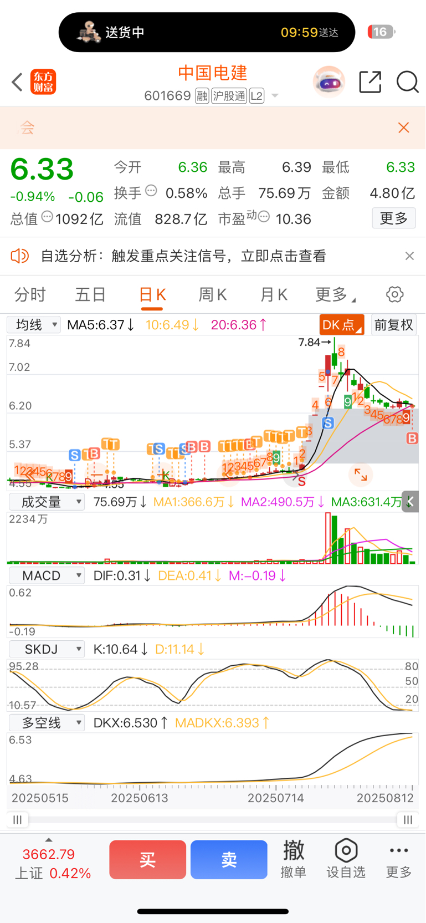Expand stock title dropdown arrow

(x=274, y=96)
